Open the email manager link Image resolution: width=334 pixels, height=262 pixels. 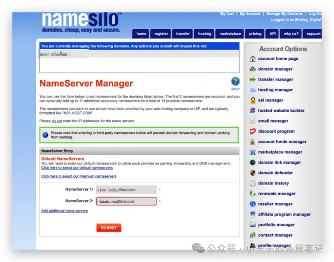click(x=273, y=121)
